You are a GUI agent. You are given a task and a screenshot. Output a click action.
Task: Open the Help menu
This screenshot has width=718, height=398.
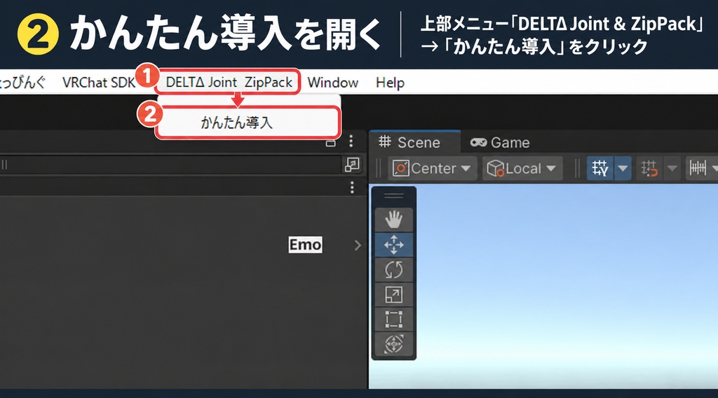coord(390,83)
